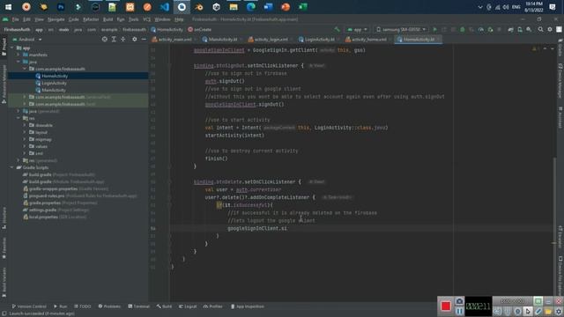The image size is (564, 317).
Task: Click Select Opened File target icon
Action: (104, 39)
